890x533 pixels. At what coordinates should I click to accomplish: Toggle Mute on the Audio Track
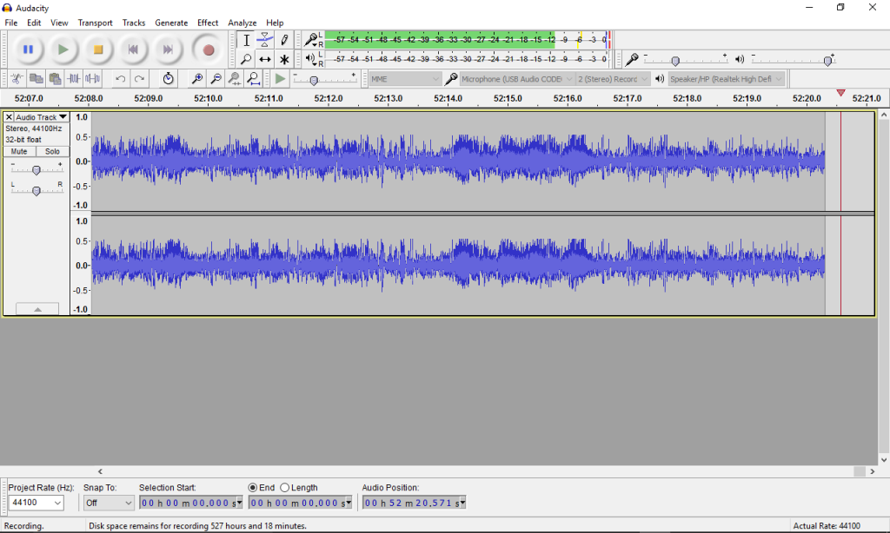coord(19,151)
